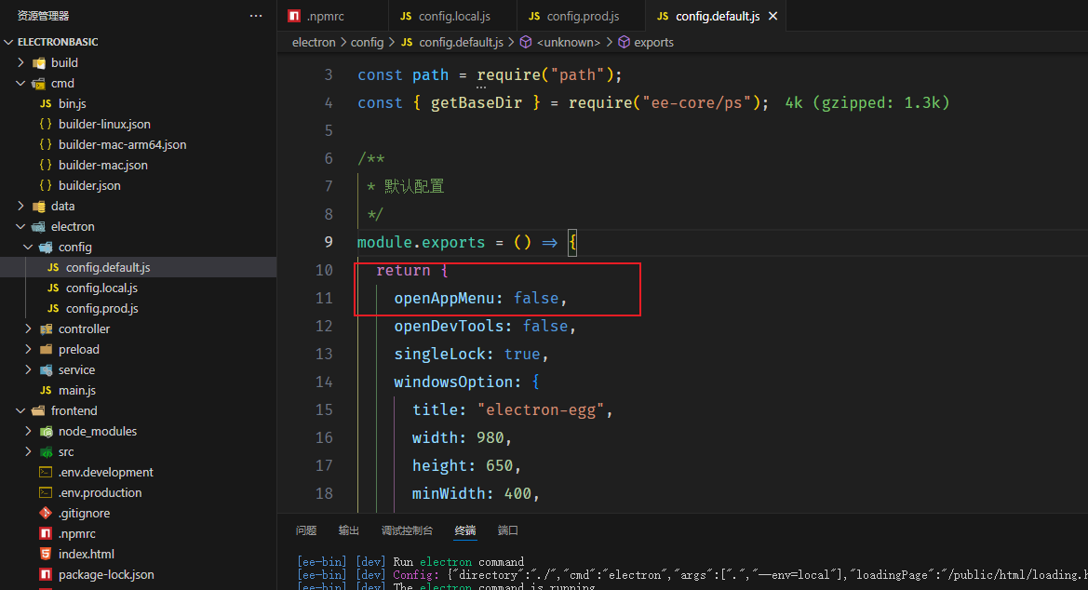The height and width of the screenshot is (590, 1088).
Task: Click the controller folder icon
Action: [46, 329]
